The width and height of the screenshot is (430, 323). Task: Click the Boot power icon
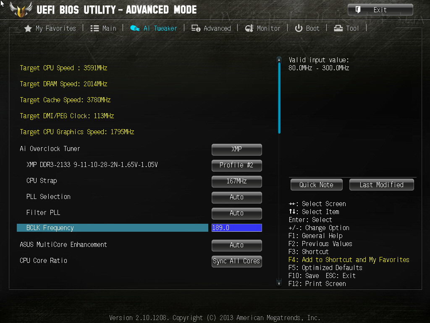pos(299,28)
